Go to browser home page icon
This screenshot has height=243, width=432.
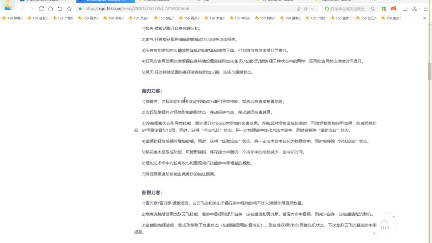[x=50, y=9]
